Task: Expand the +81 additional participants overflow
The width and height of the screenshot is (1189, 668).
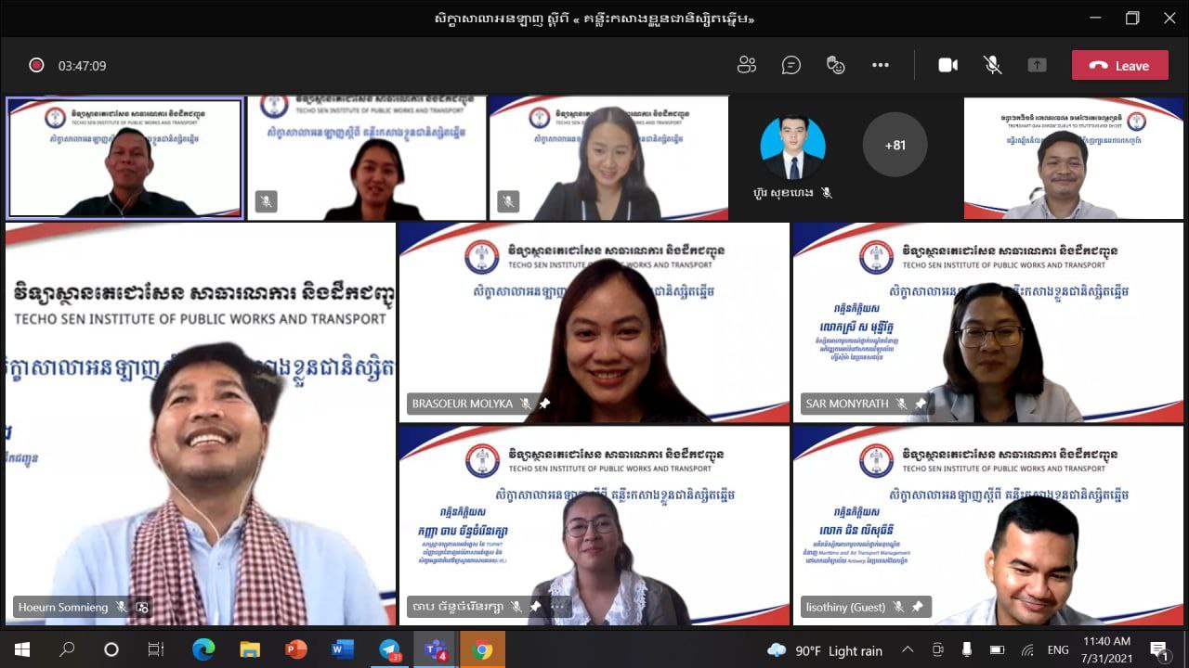Action: pyautogui.click(x=895, y=145)
